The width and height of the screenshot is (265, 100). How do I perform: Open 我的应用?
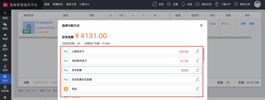pyautogui.click(x=203, y=4)
